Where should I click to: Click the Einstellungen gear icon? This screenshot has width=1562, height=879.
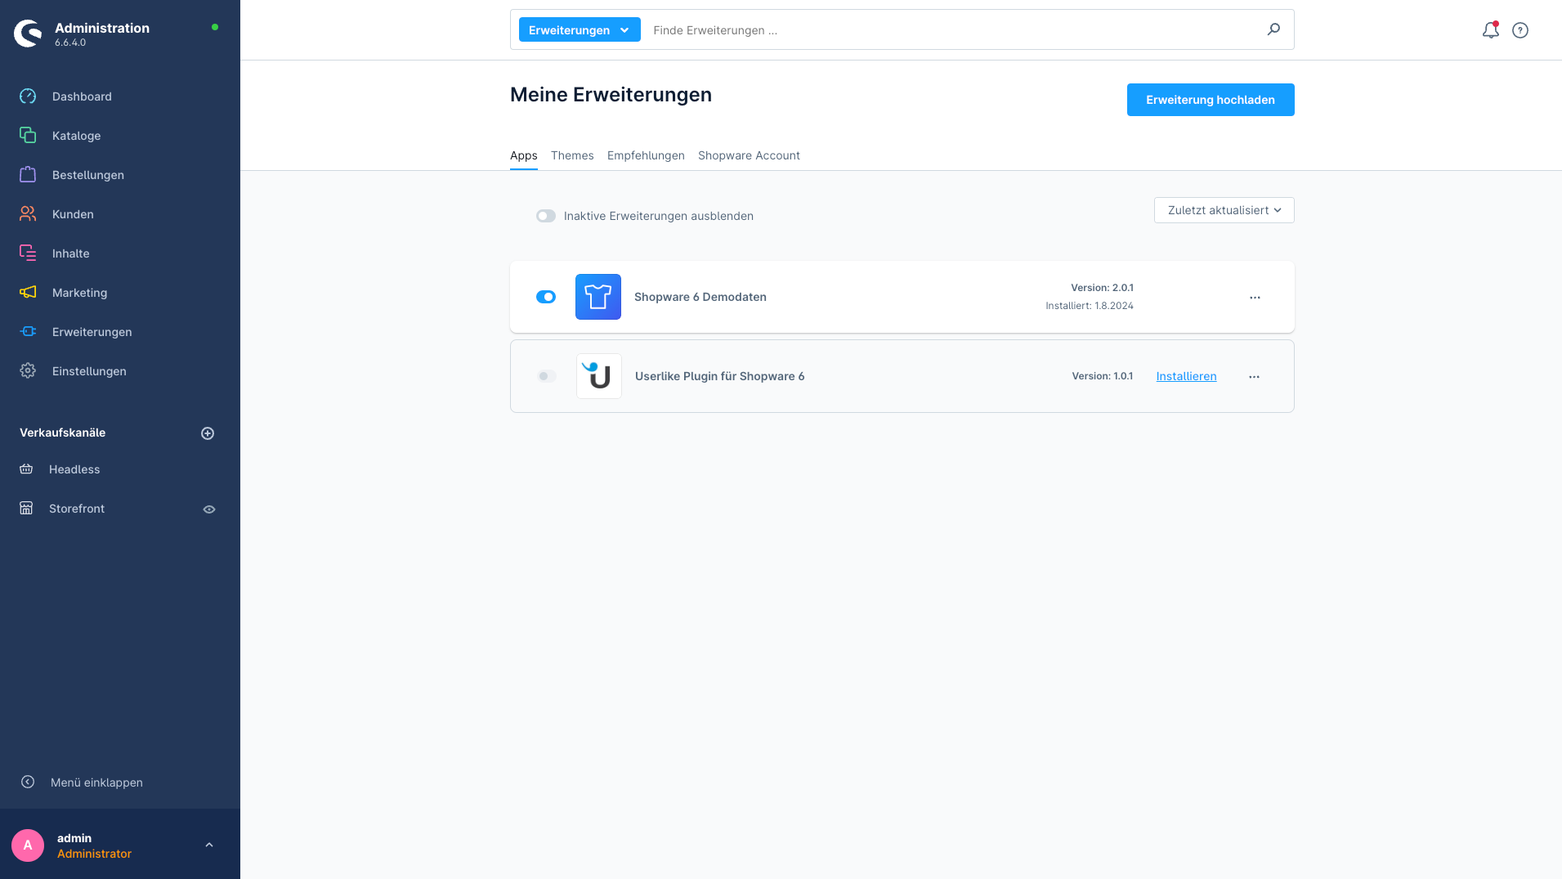(x=28, y=371)
